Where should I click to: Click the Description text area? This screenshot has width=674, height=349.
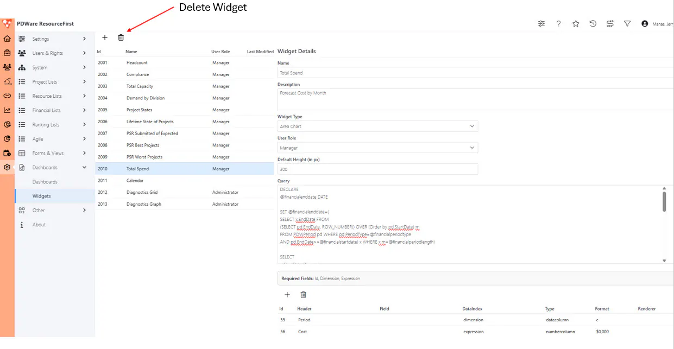[476, 99]
